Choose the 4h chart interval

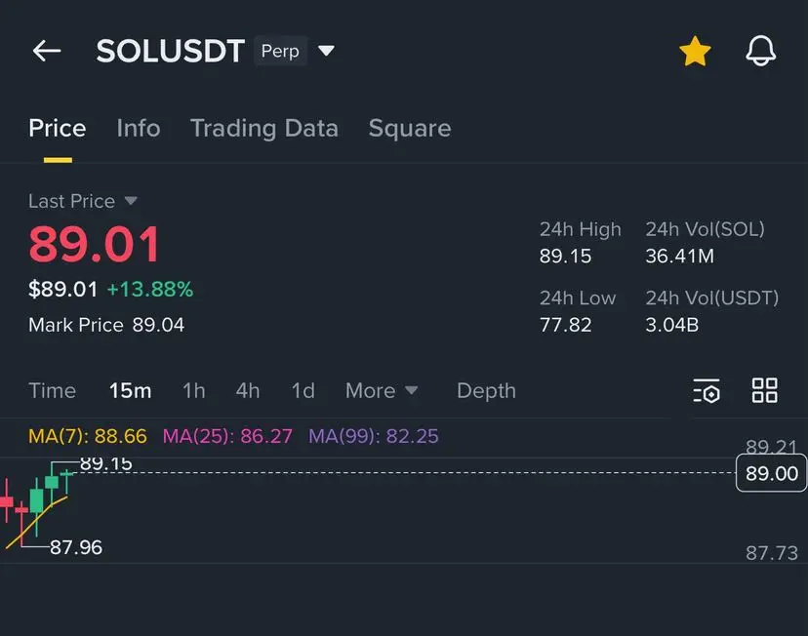[x=248, y=390]
